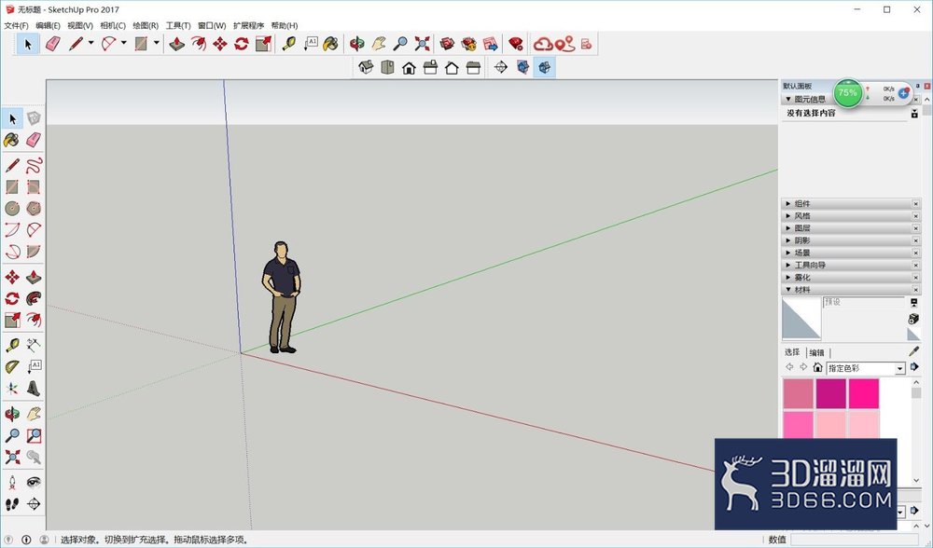Open the 视图(V) menu

pyautogui.click(x=79, y=25)
